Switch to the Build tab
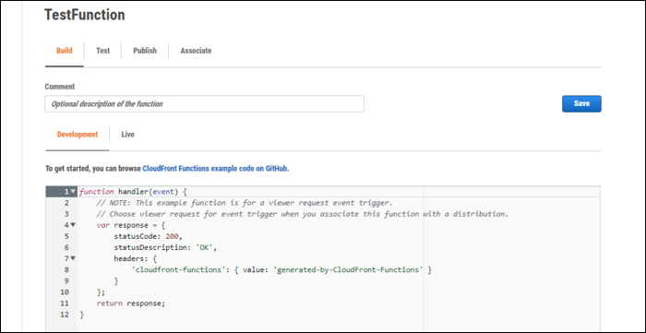This screenshot has height=333, width=646. (x=65, y=51)
